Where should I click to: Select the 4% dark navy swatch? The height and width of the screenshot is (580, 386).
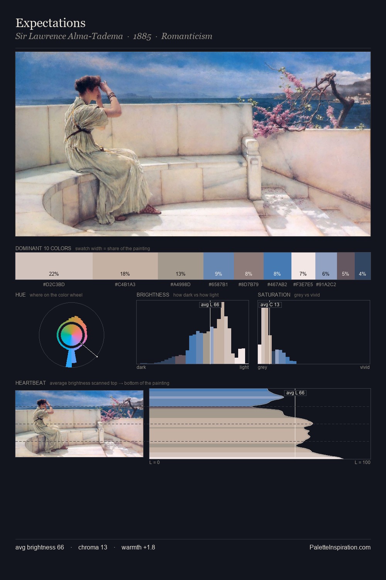click(362, 266)
